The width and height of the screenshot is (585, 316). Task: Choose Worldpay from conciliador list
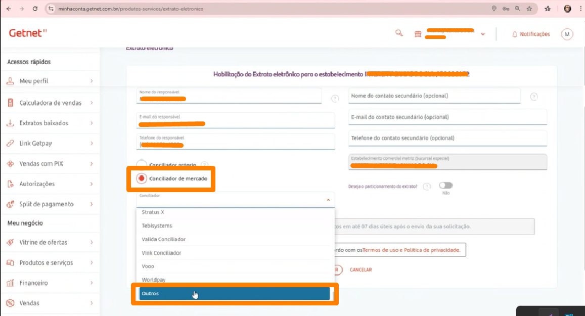click(236, 280)
